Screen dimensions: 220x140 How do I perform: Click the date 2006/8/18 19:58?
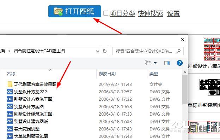pyautogui.click(x=115, y=107)
